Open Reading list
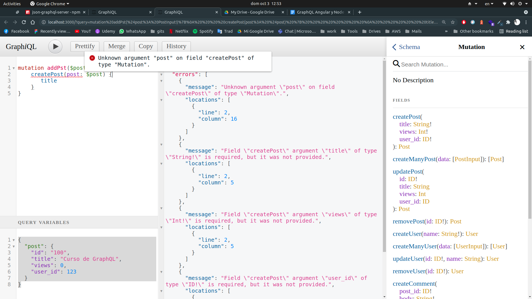532x299 pixels. pyautogui.click(x=514, y=31)
